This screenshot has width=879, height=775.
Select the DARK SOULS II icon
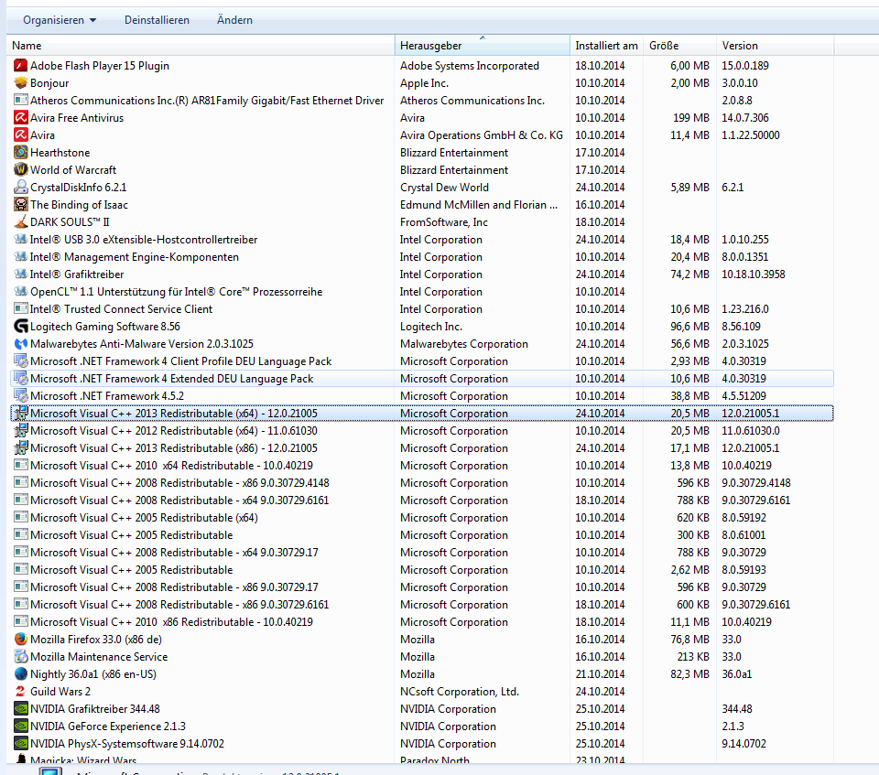[21, 222]
